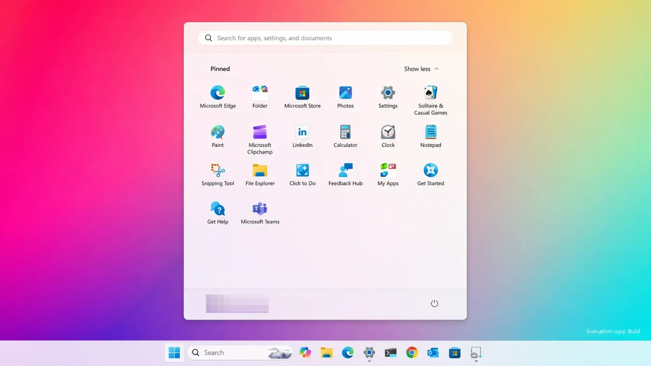Open the Clock app
Image resolution: width=651 pixels, height=366 pixels.
coord(388,136)
